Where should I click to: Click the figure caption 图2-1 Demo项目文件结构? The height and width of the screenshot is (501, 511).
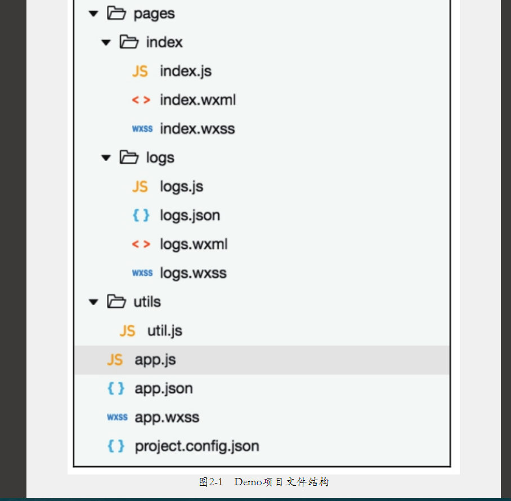(263, 482)
